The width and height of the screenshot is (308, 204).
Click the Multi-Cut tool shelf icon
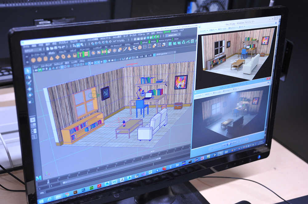coord(125,50)
